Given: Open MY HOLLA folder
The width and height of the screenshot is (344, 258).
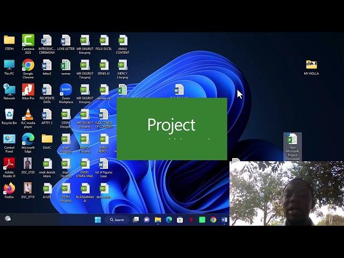Looking at the screenshot, I should (311, 67).
